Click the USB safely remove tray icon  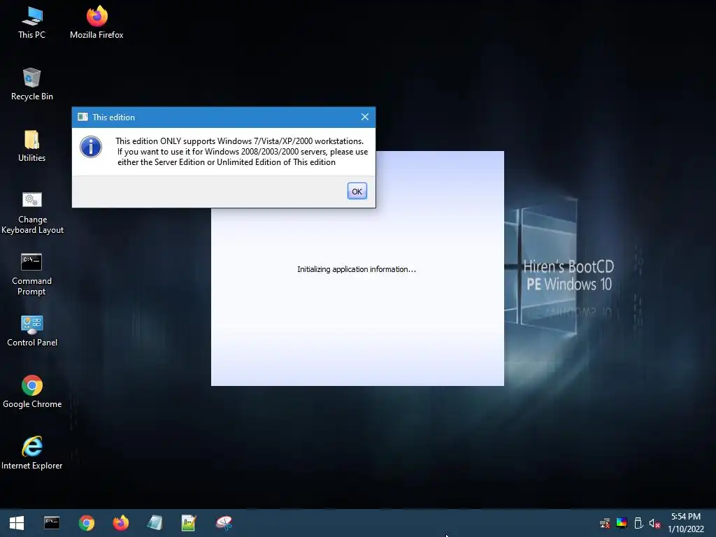coord(638,523)
